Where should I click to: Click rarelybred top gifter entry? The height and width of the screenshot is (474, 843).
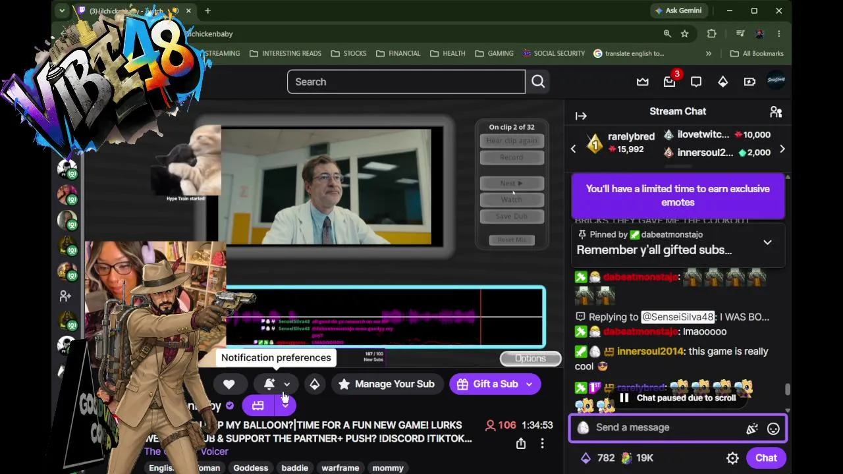[x=619, y=143]
